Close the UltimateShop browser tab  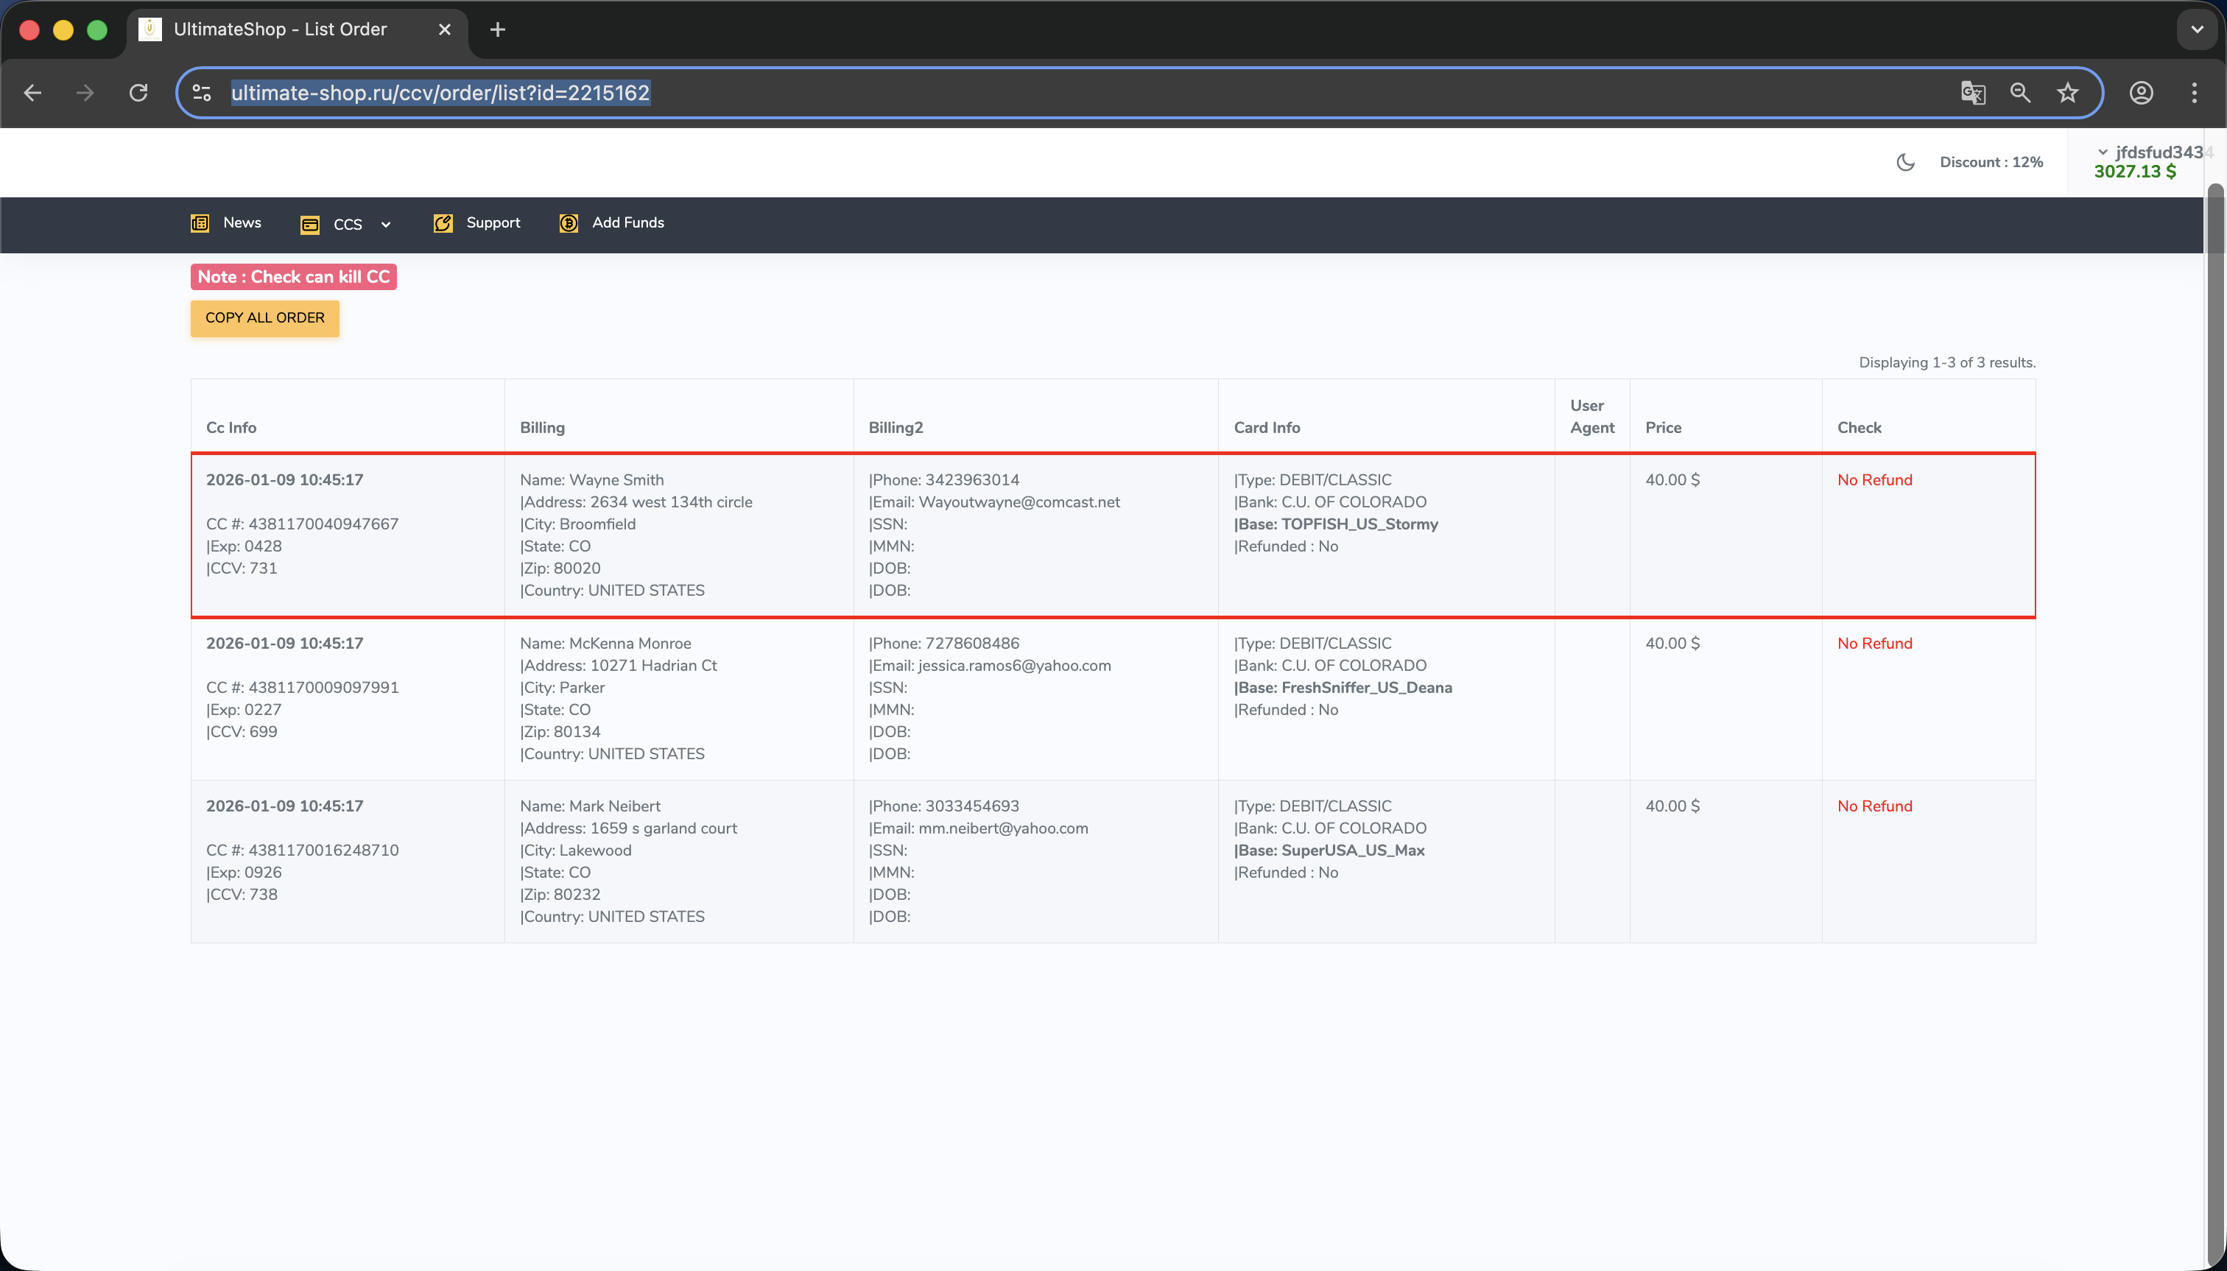click(444, 29)
